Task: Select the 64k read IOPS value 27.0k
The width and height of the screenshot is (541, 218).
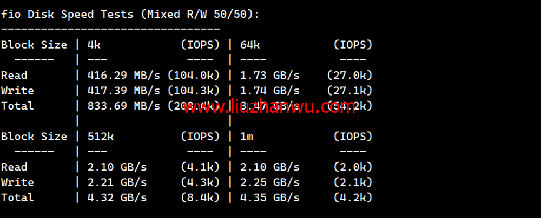Action: pos(349,76)
